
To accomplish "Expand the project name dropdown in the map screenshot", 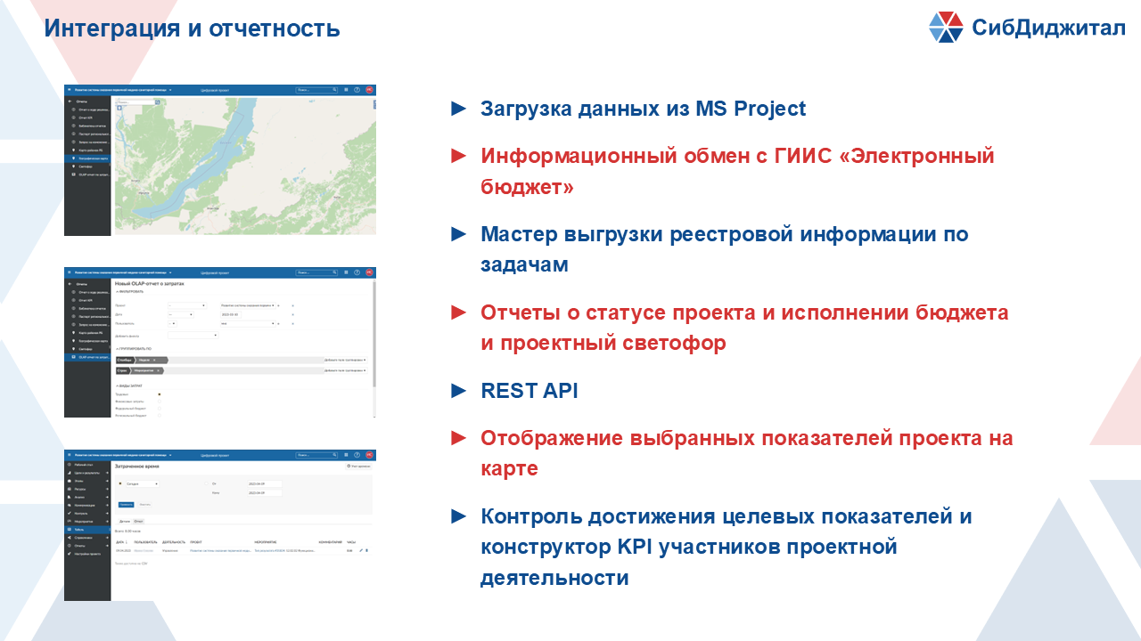I will pyautogui.click(x=170, y=90).
